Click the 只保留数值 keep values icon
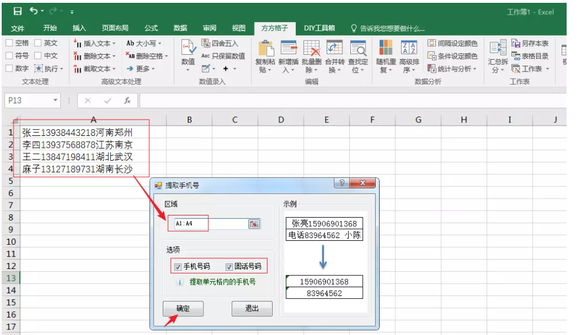Image resolution: width=579 pixels, height=335 pixels. [206, 56]
